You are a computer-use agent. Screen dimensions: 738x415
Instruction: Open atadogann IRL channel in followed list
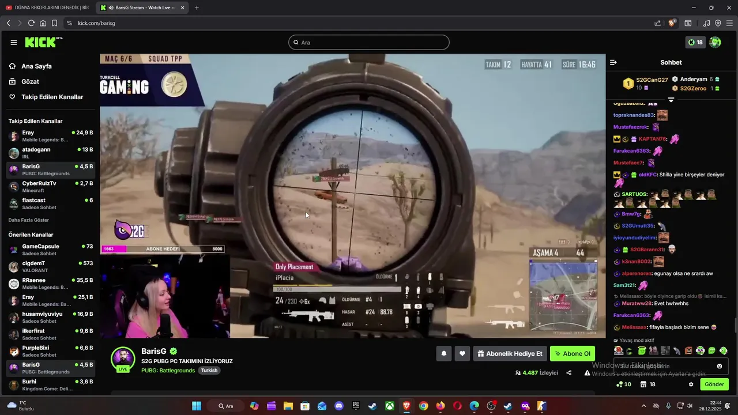click(51, 153)
